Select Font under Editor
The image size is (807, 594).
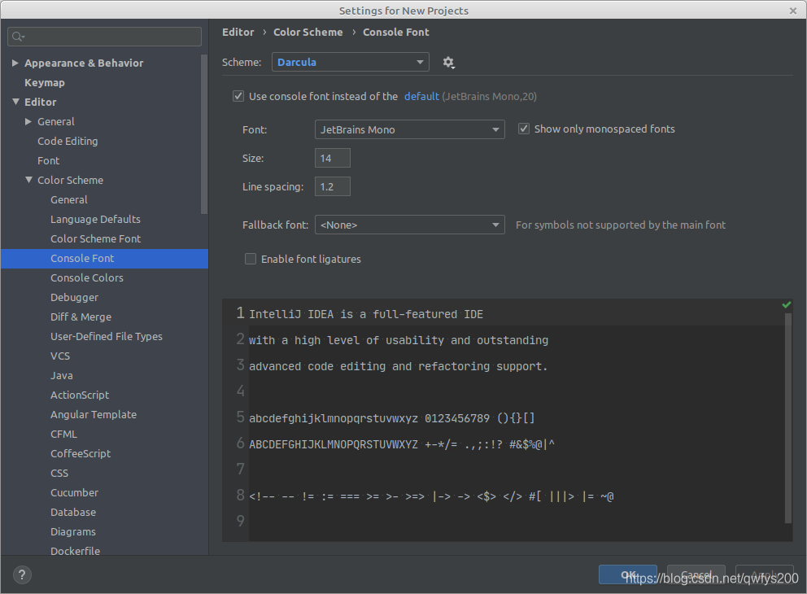[x=48, y=160]
